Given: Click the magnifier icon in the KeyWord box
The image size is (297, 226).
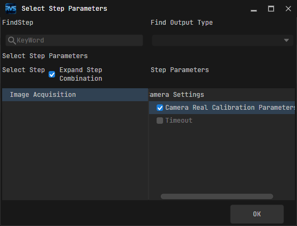Looking at the screenshot, I should [x=12, y=40].
